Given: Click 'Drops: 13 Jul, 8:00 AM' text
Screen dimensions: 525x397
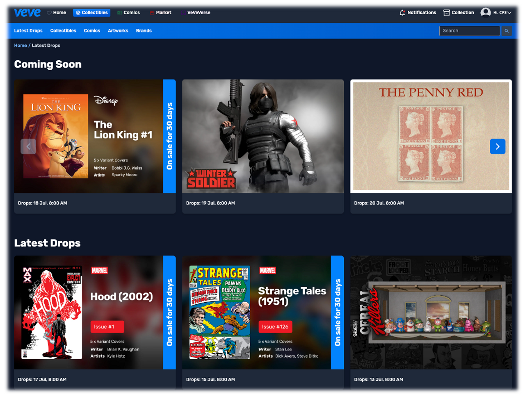Looking at the screenshot, I should click(379, 379).
